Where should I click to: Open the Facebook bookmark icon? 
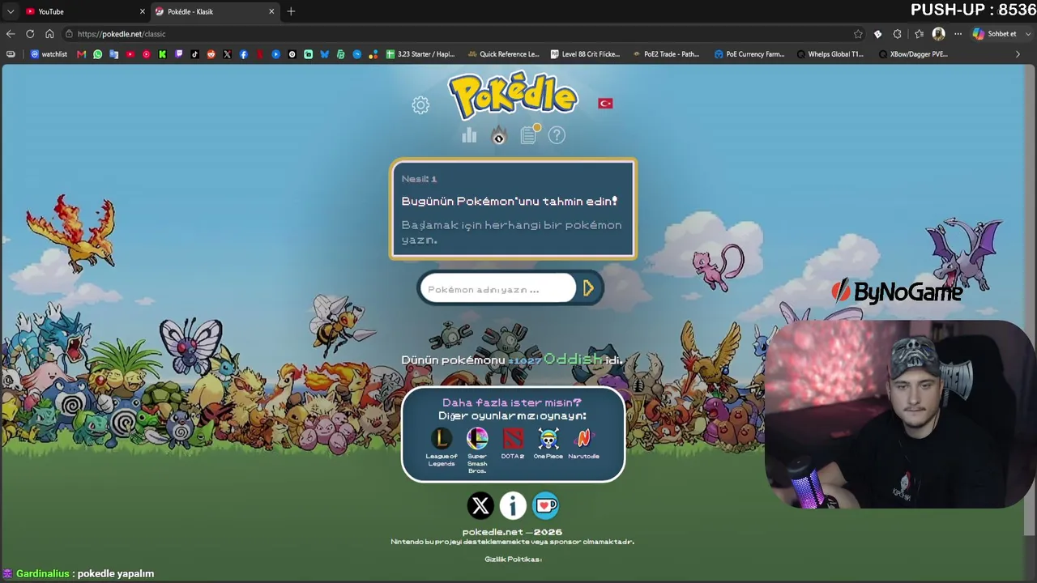click(243, 54)
